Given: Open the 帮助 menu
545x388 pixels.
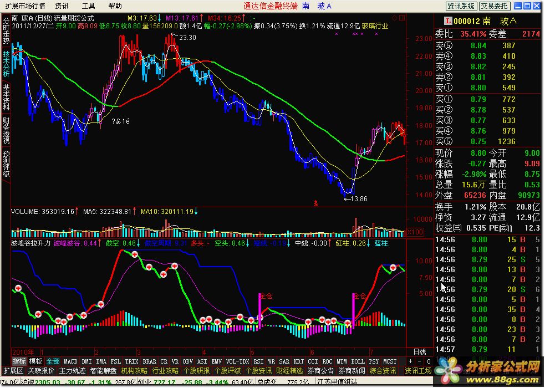Looking at the screenshot, I should click(115, 6).
